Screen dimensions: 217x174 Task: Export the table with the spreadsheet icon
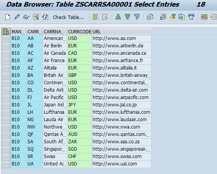click(163, 17)
